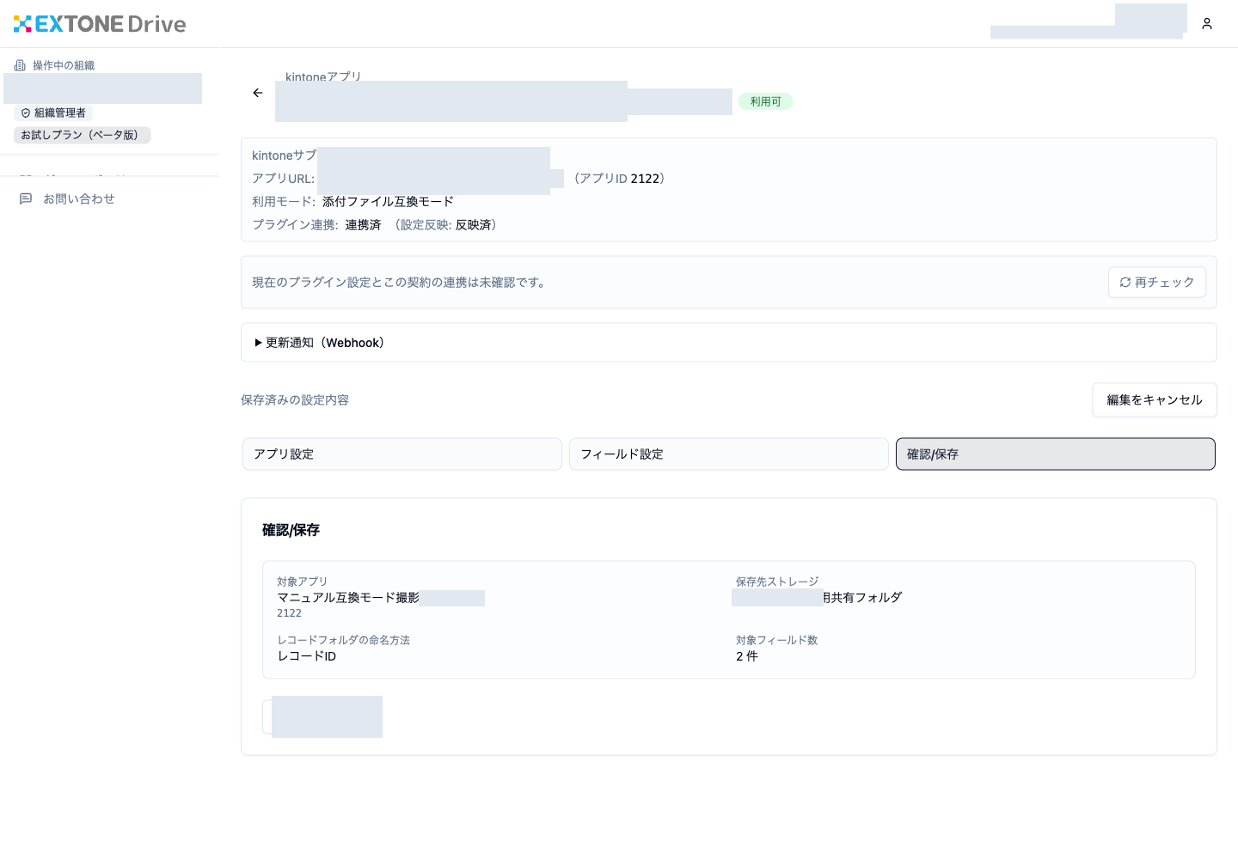Expand the 更新通知（Webhook） section
This screenshot has height=859, width=1238.
pos(729,343)
